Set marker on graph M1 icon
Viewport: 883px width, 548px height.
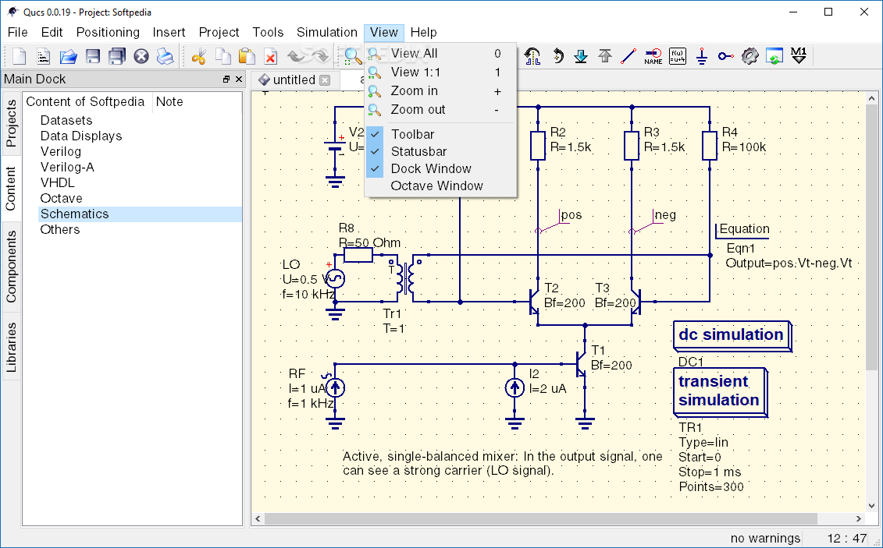point(799,56)
